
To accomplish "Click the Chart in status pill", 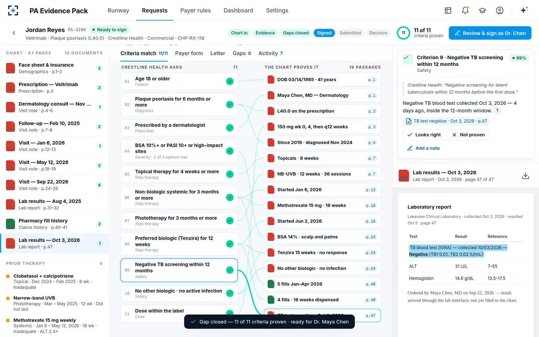I will (239, 33).
